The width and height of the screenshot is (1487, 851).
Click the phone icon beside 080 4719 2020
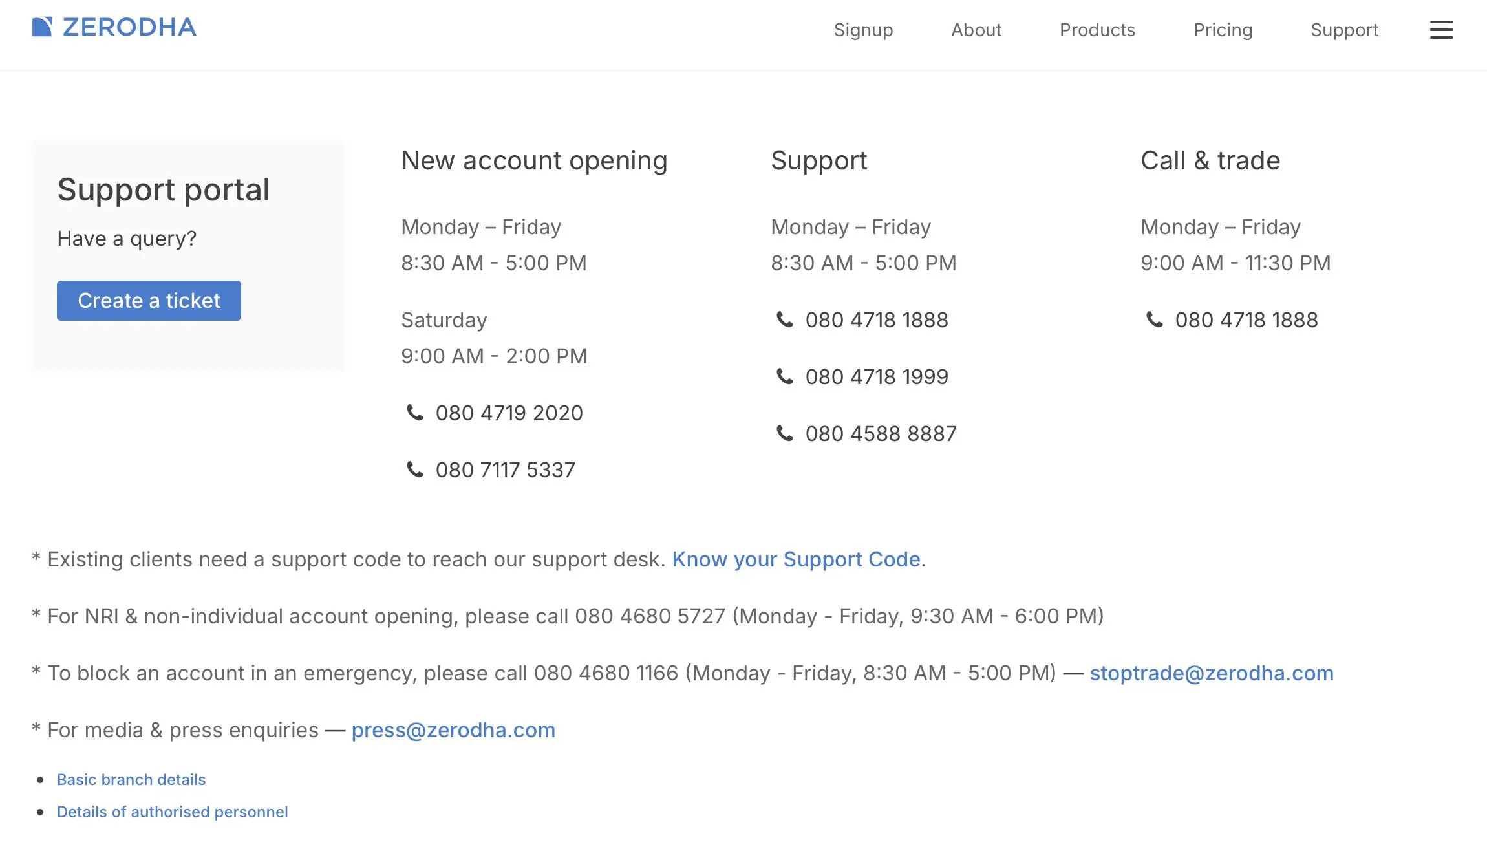(x=415, y=413)
